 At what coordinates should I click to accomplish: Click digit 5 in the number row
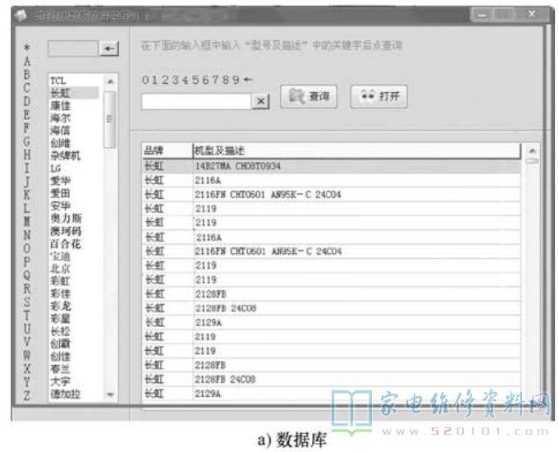coord(195,80)
